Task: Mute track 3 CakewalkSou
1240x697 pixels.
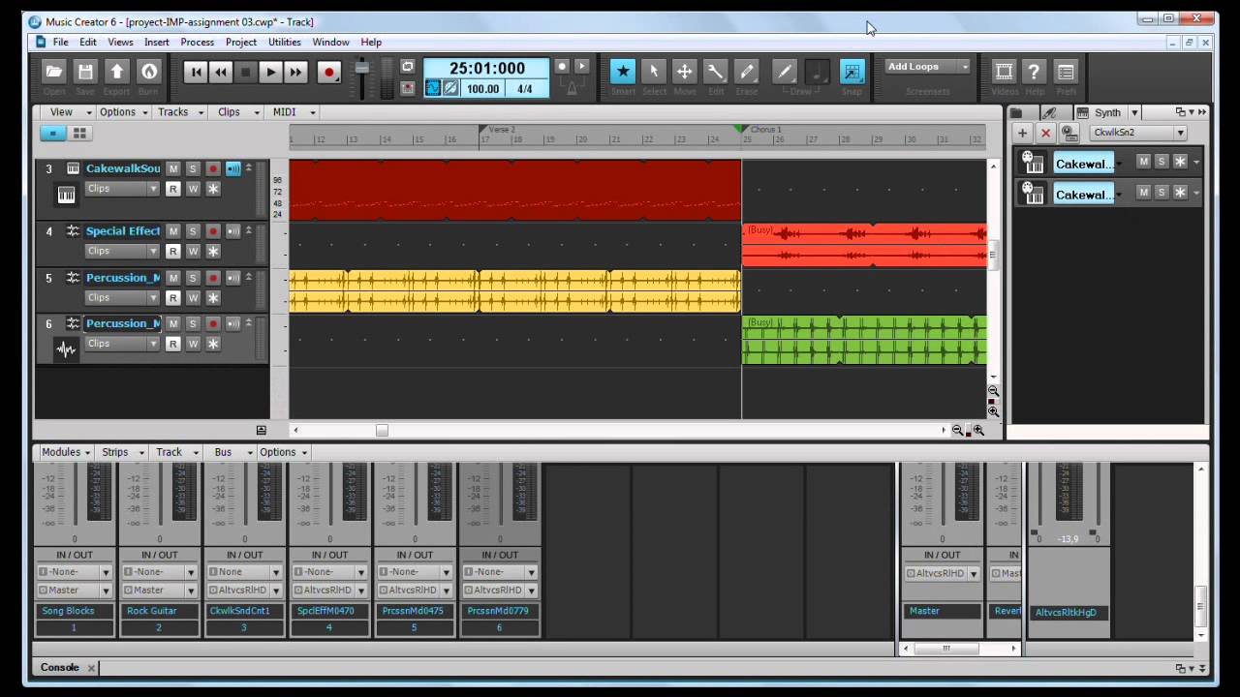Action: coord(172,168)
